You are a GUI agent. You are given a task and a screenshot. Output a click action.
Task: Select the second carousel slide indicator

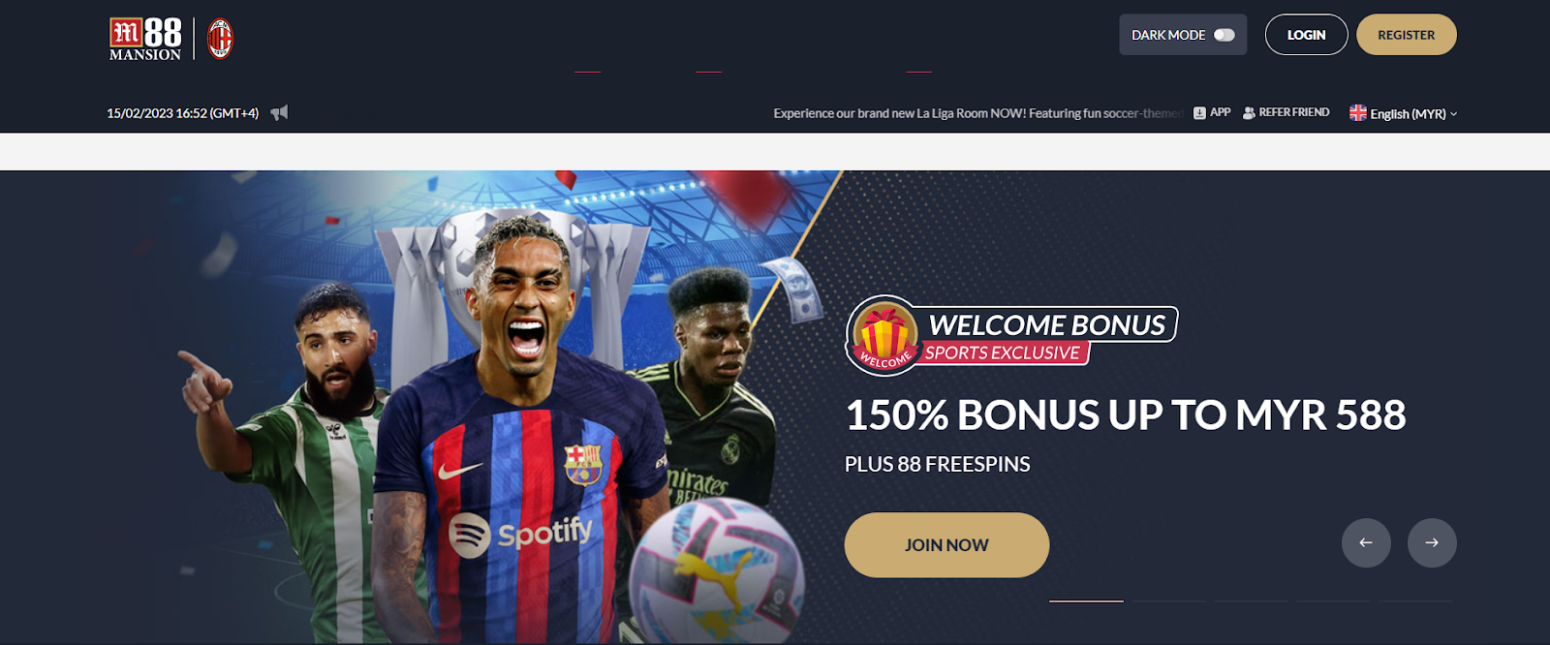[1168, 601]
